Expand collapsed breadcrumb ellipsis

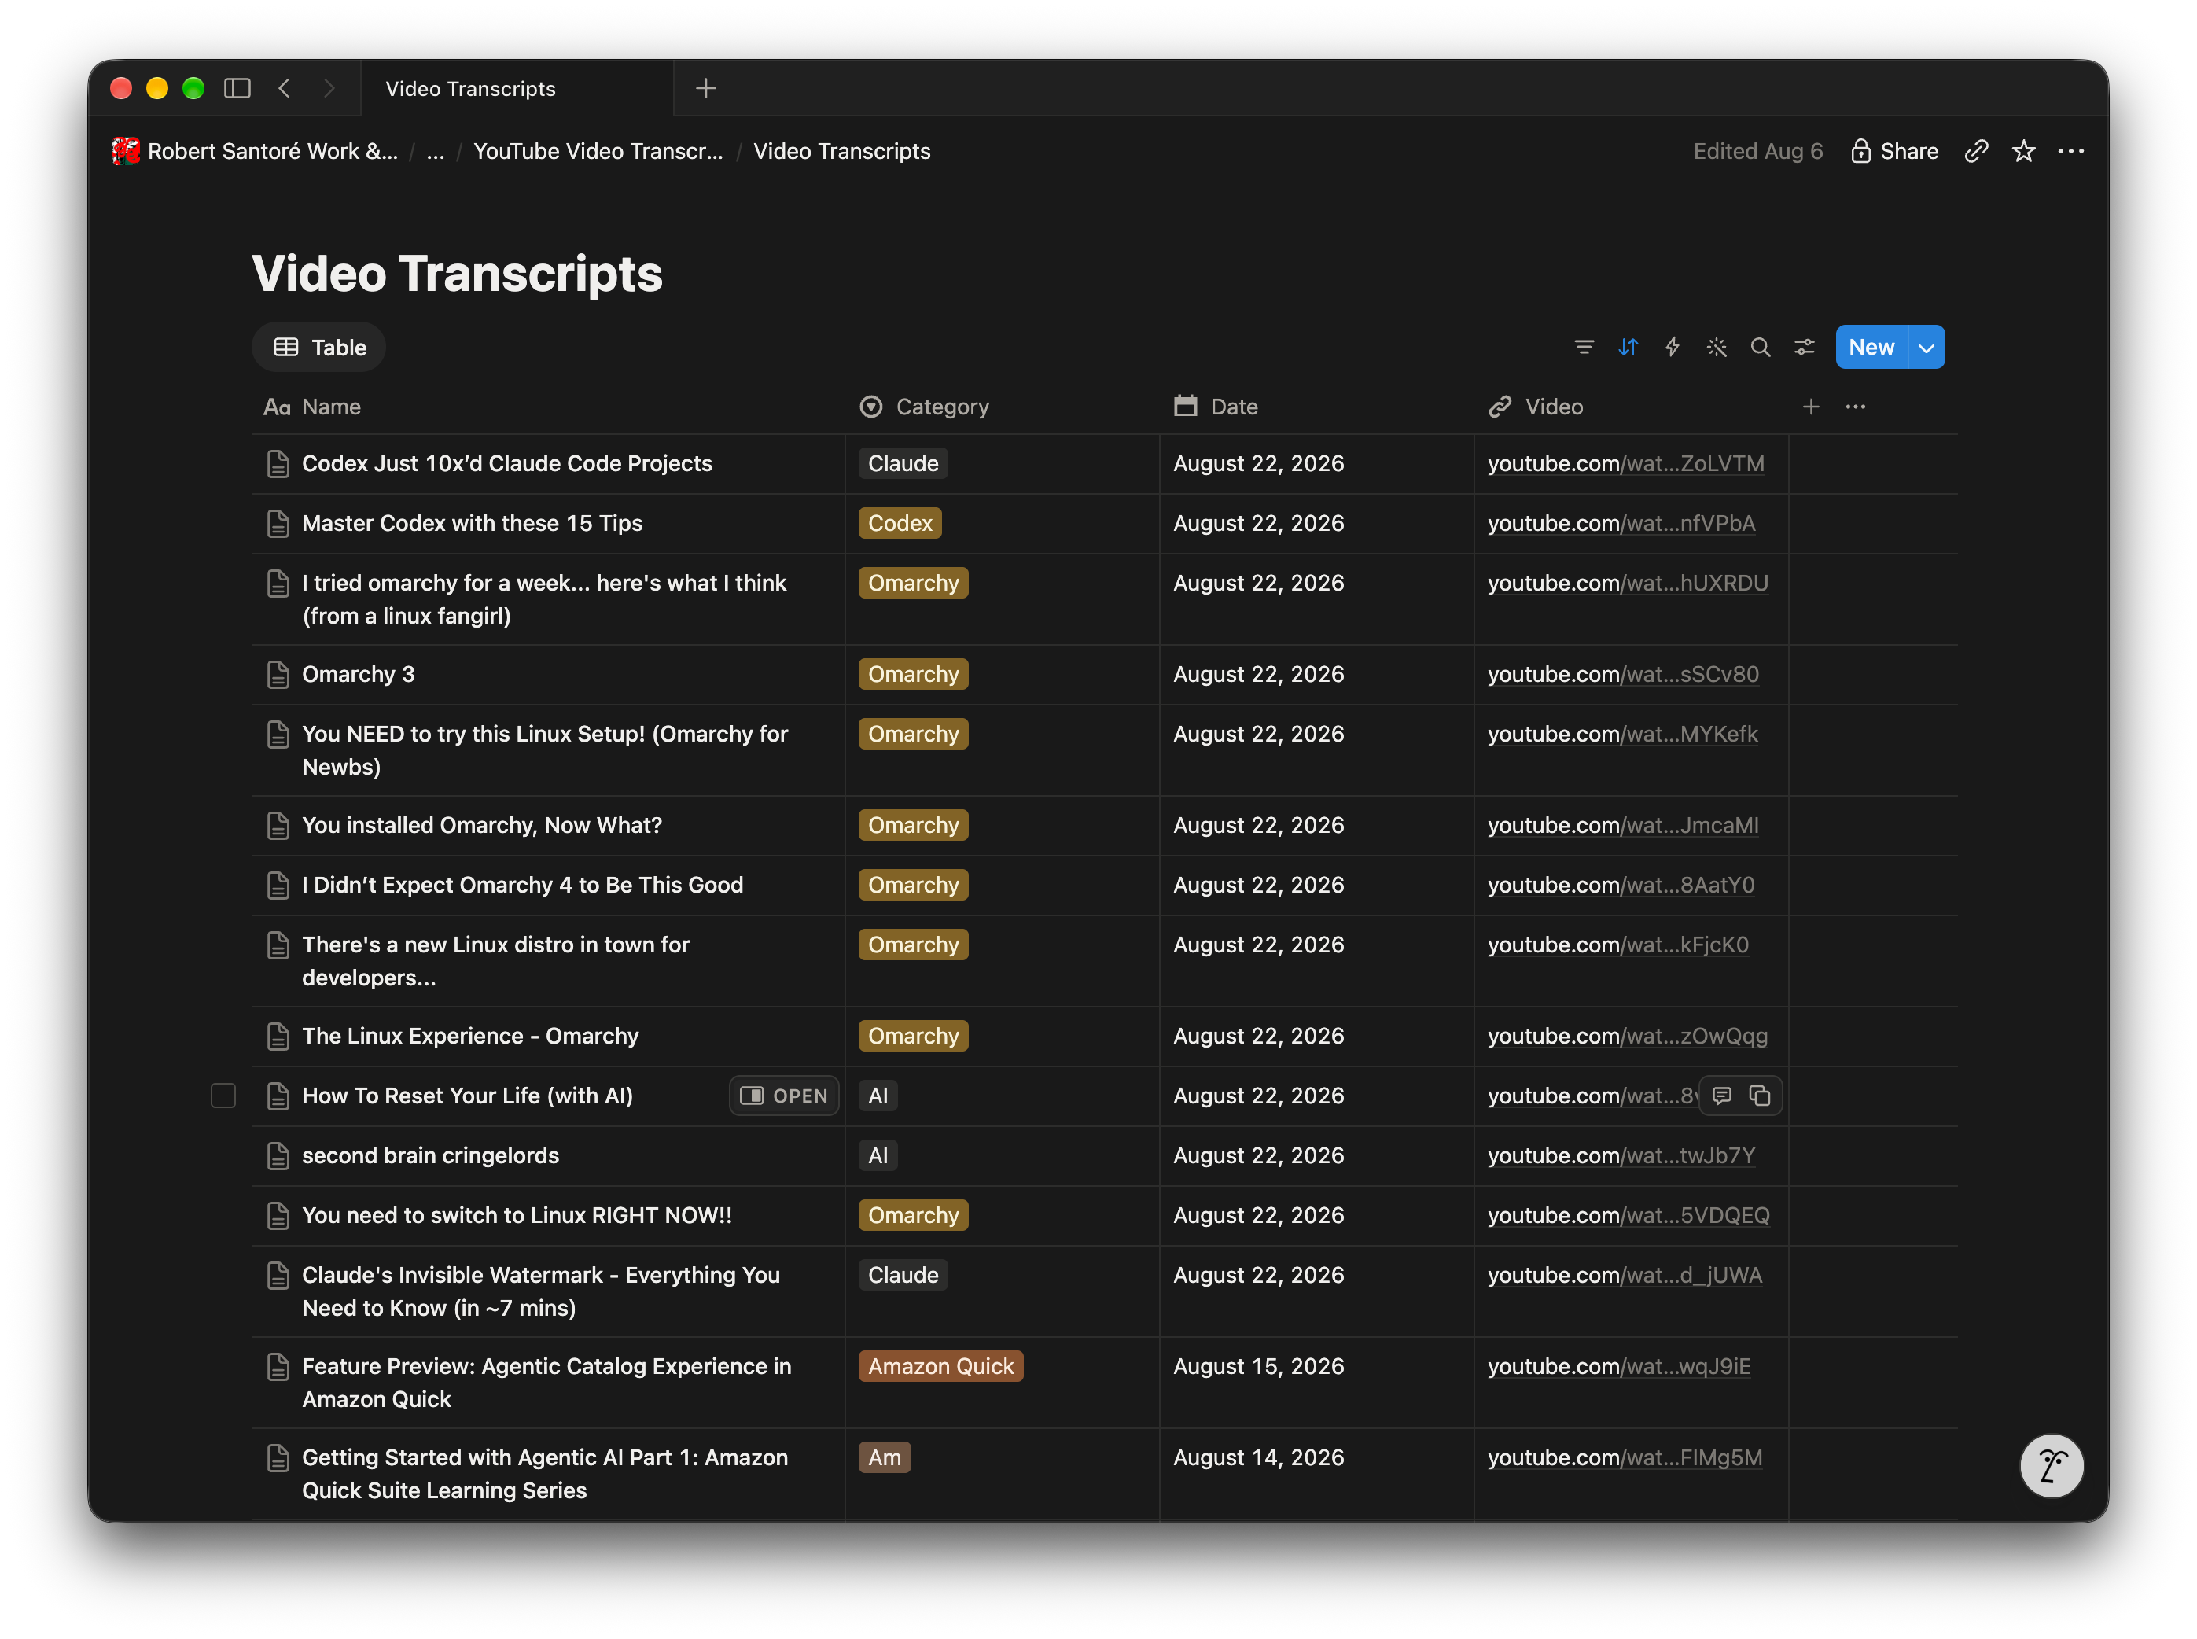click(436, 151)
